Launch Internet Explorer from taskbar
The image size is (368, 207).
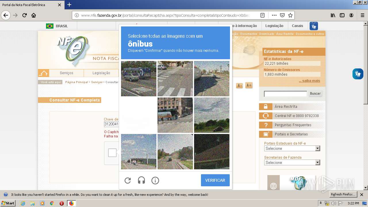tap(23, 203)
